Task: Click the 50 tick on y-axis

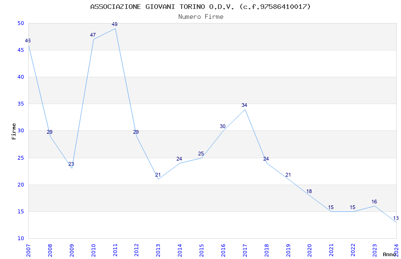Action: click(21, 23)
